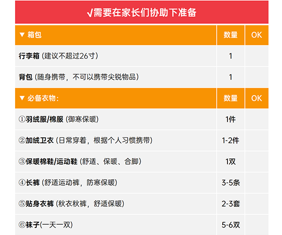Viewport: 282px width, 235px height.
Task: Collapse the 箱包 section triangle
Action: (x=22, y=35)
